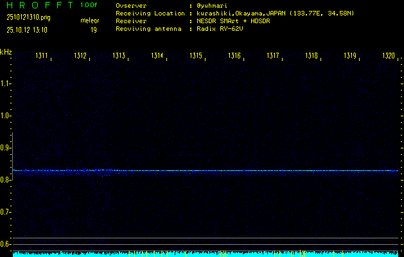Click the meteor count value 19

click(x=94, y=30)
